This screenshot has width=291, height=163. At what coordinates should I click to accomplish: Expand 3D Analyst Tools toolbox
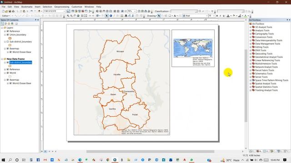(251, 27)
